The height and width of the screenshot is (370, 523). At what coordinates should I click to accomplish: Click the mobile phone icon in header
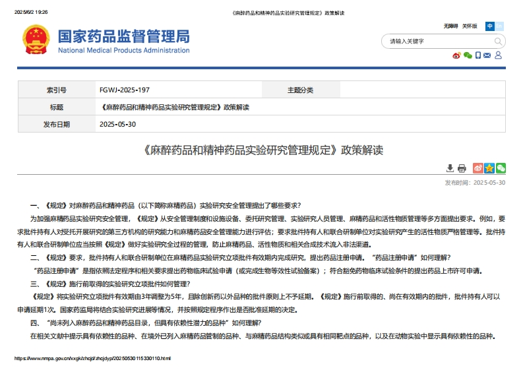(x=477, y=55)
